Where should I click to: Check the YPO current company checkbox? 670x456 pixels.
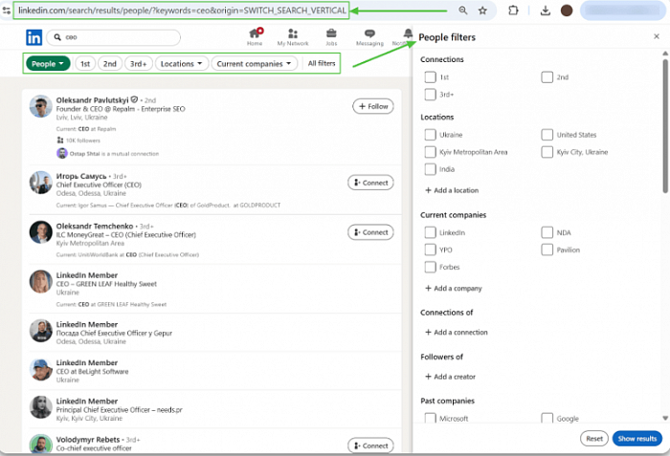[x=431, y=250]
